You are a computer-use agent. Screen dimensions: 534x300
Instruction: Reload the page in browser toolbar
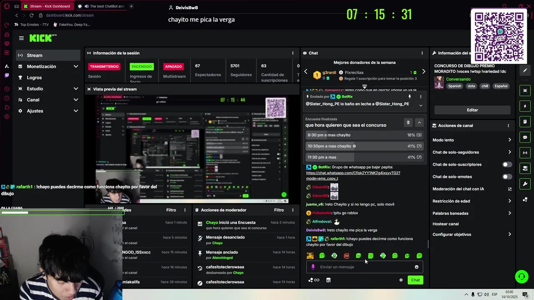coord(31,15)
